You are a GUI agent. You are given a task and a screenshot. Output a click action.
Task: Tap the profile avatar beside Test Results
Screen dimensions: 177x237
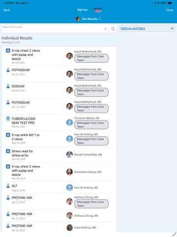(x=78, y=19)
